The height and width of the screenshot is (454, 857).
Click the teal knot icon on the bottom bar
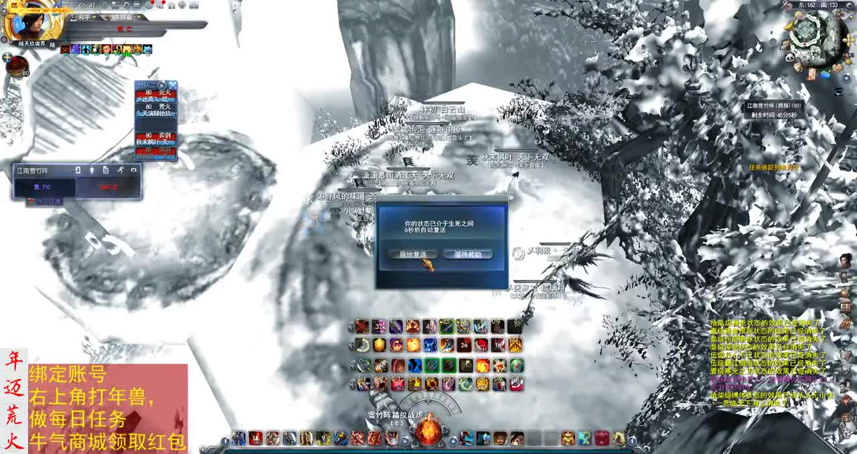click(585, 438)
